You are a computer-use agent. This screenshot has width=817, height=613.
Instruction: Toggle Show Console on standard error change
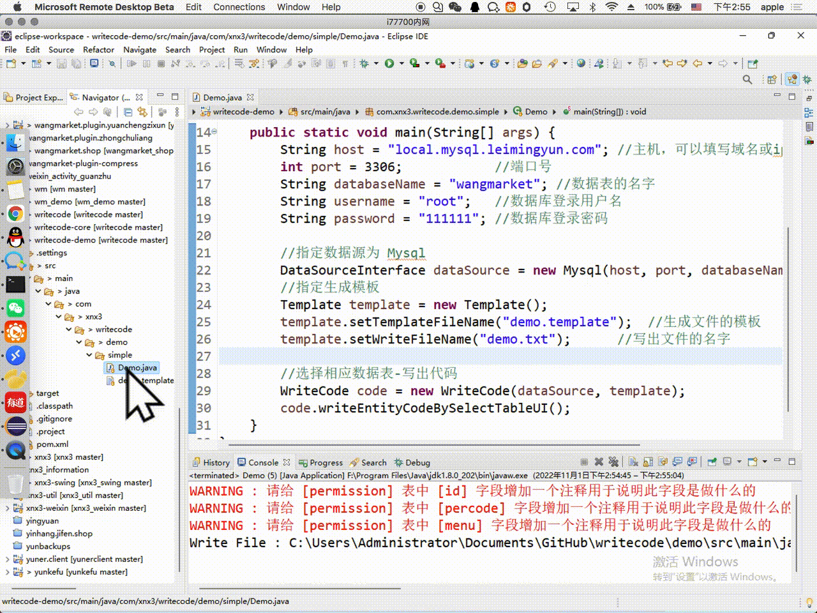click(692, 462)
